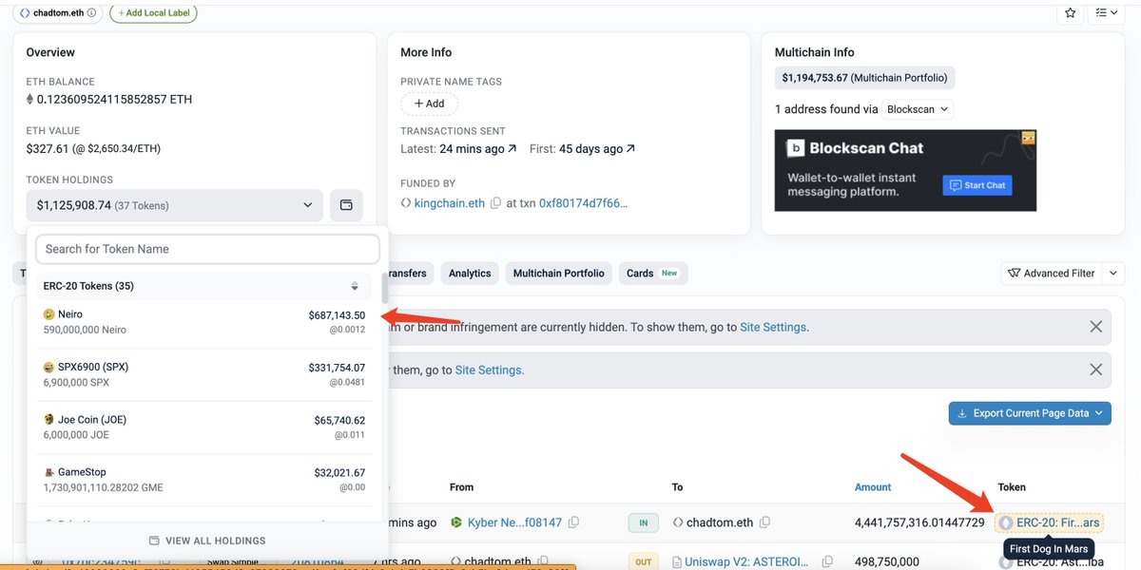Screen dimensions: 1141x570
Task: Click the Search for Token Name field
Action: [x=207, y=249]
